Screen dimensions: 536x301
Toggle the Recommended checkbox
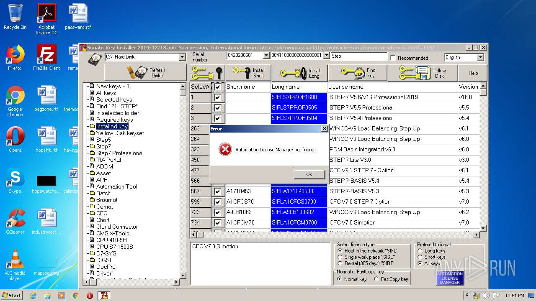393,58
